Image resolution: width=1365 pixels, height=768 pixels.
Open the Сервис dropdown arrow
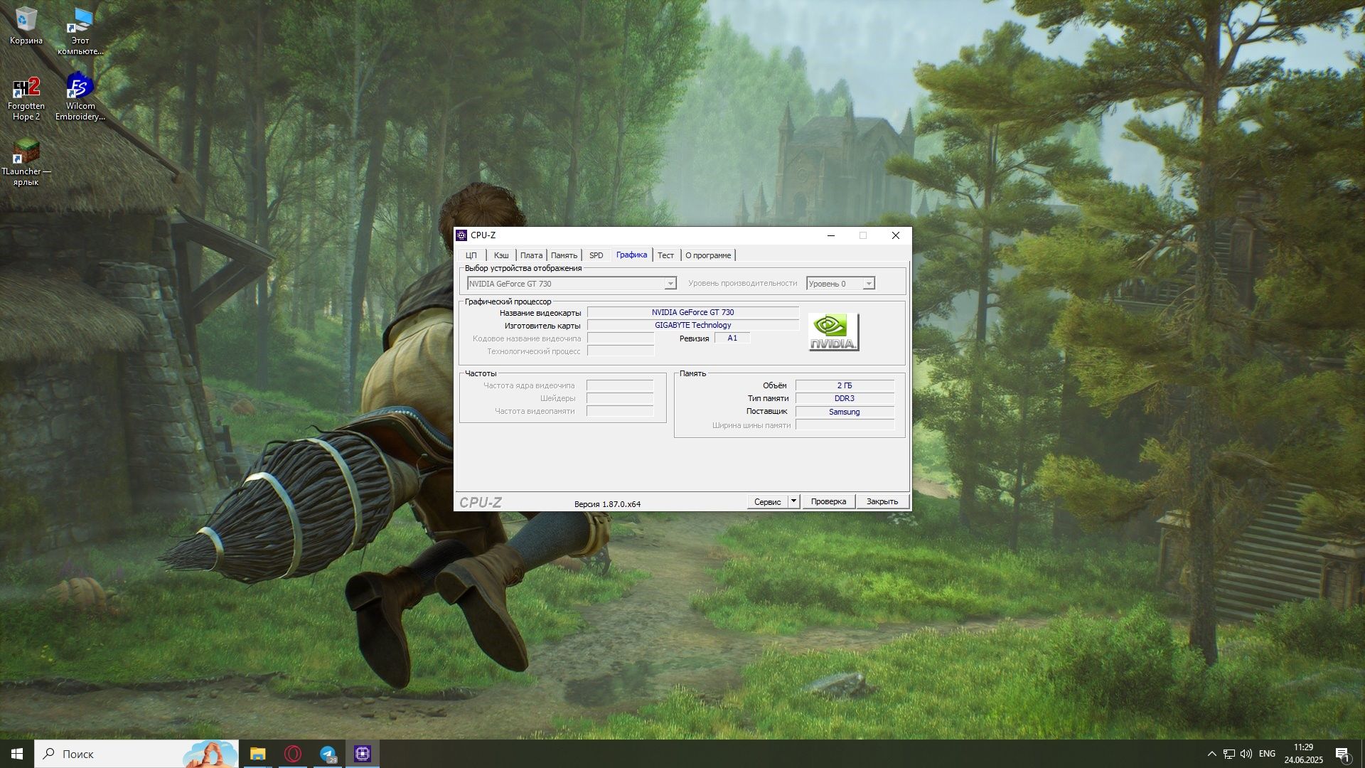[794, 501]
